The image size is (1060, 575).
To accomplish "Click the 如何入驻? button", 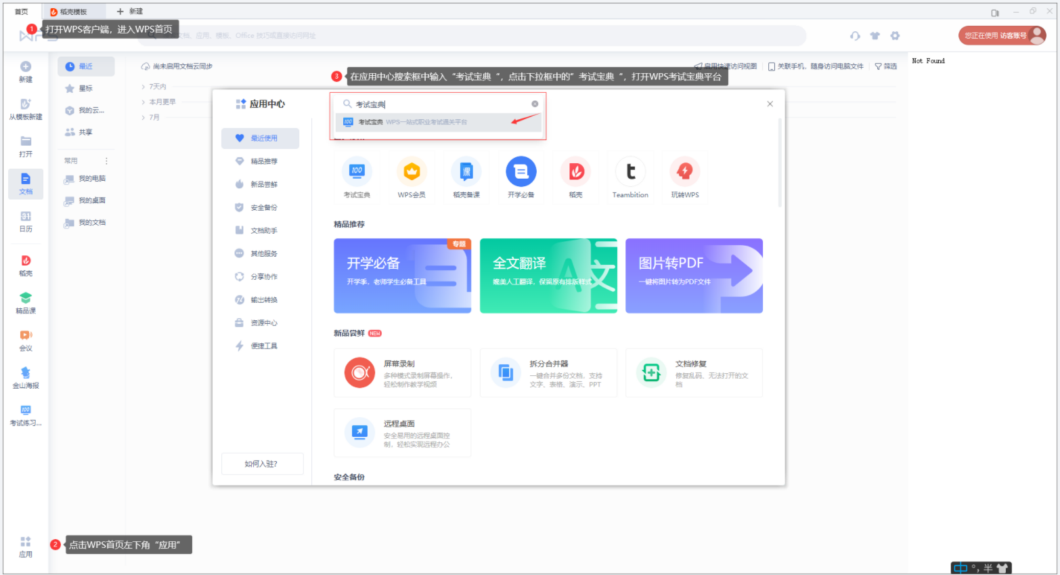I will click(262, 464).
